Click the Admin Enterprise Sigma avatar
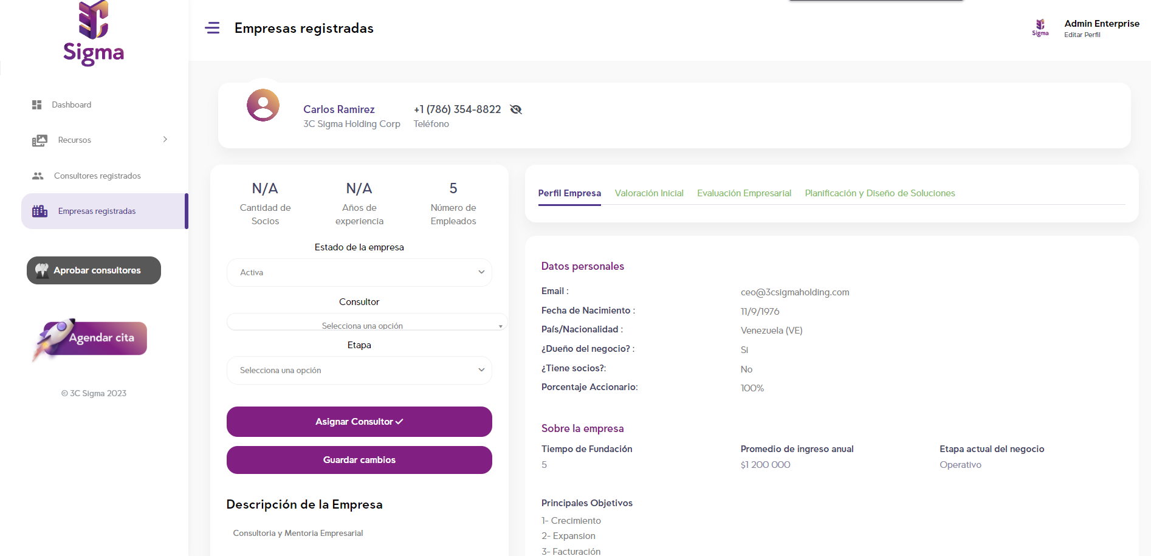1151x556 pixels. point(1040,27)
